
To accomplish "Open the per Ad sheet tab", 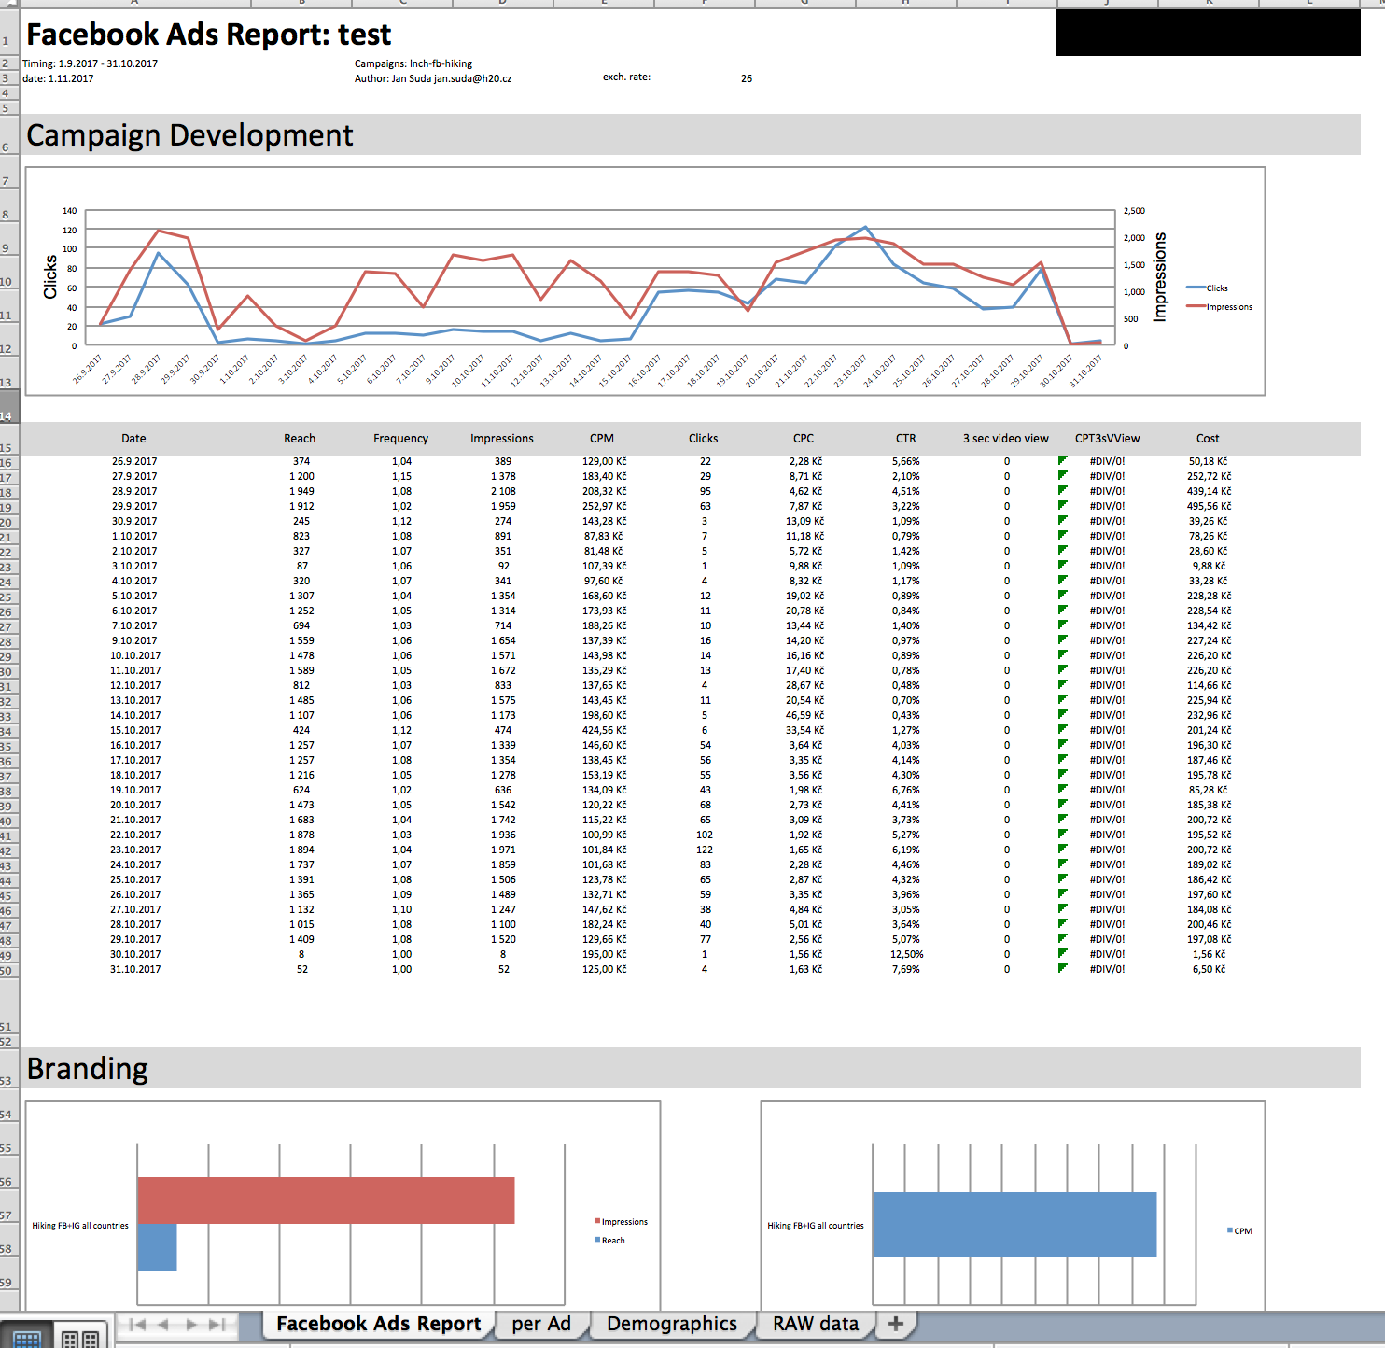I will pos(541,1324).
